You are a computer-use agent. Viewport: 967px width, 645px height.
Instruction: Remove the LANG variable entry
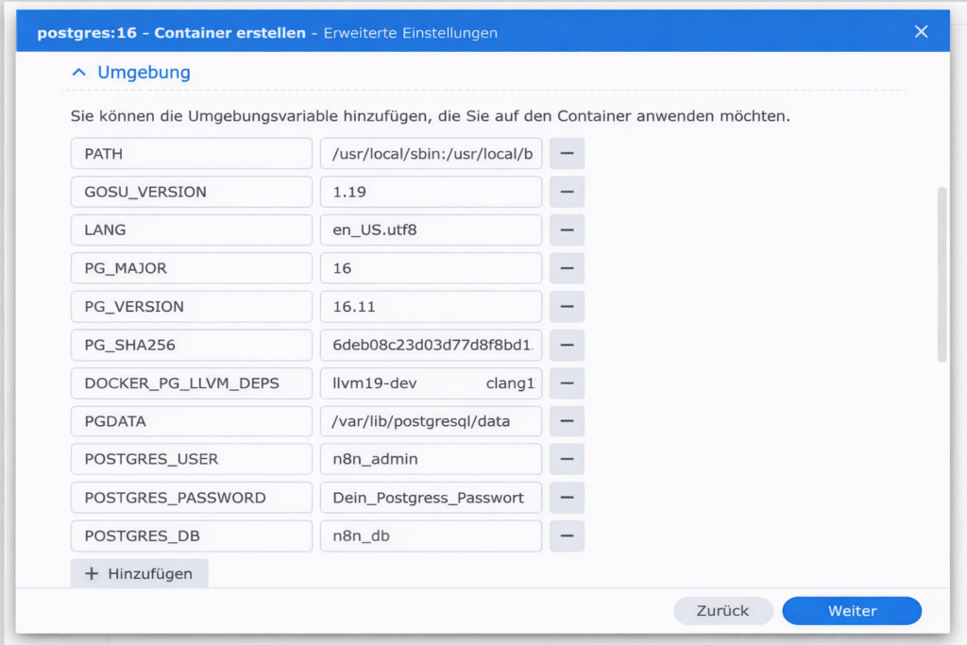pos(567,229)
